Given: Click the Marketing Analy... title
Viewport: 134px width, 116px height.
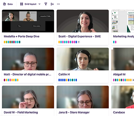Looking at the screenshot, I should (124, 36).
